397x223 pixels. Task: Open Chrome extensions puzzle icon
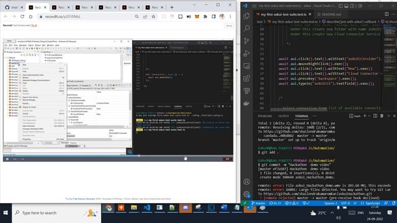205,17
